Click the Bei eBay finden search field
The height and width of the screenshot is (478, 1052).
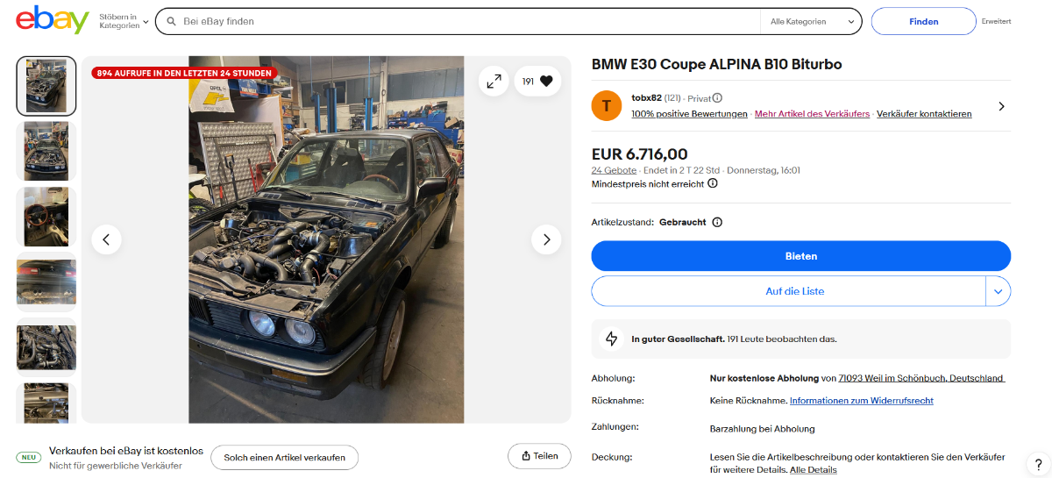[x=465, y=21]
